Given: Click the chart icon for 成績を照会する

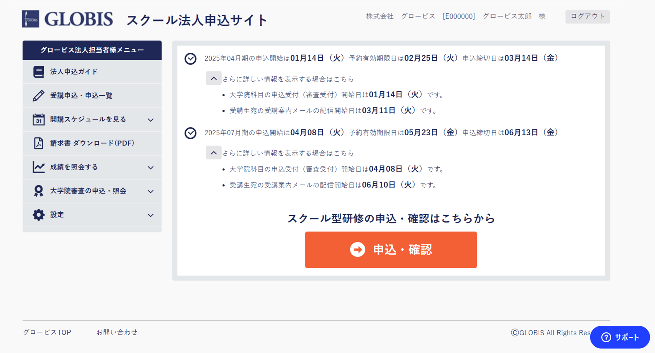Looking at the screenshot, I should click(x=39, y=167).
